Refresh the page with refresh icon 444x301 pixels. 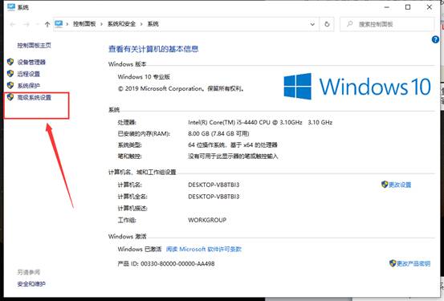pyautogui.click(x=327, y=24)
